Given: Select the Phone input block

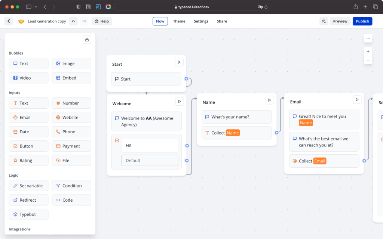Looking at the screenshot, I should coord(71,132).
